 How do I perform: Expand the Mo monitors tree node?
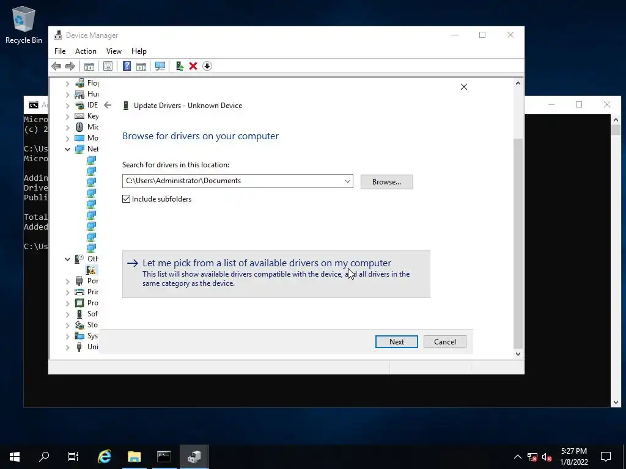(67, 139)
